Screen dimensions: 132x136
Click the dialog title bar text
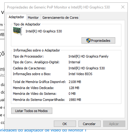[58, 7]
